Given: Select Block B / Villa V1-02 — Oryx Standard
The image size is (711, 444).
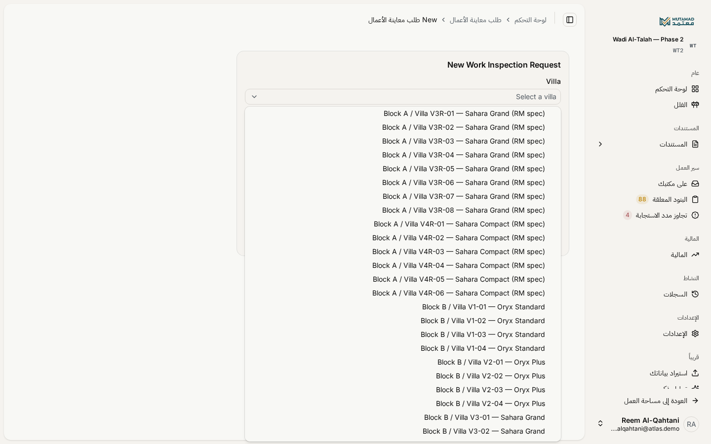Looking at the screenshot, I should (403, 321).
